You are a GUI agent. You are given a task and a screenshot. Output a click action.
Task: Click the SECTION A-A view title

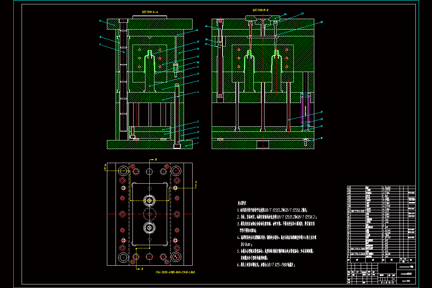150,12
